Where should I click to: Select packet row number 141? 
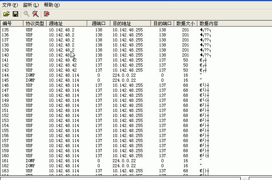(136, 60)
